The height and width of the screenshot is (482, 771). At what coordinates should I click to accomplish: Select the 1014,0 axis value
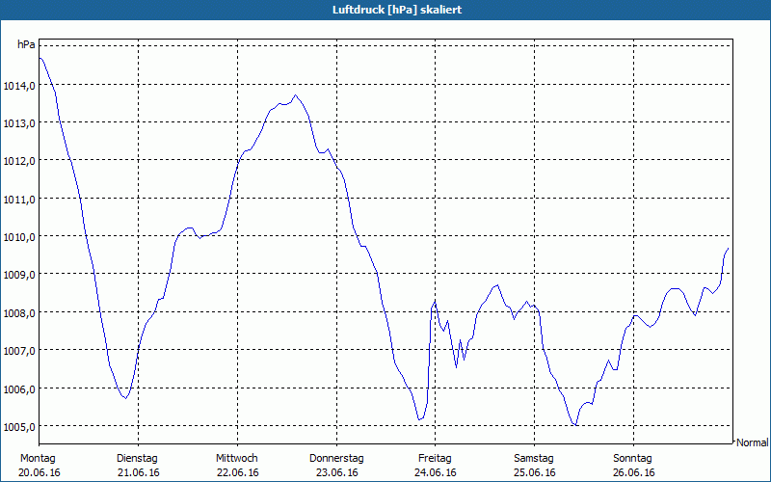(19, 86)
